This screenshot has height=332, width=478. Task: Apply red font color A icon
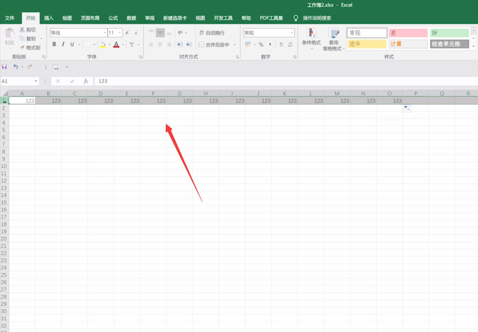(116, 44)
